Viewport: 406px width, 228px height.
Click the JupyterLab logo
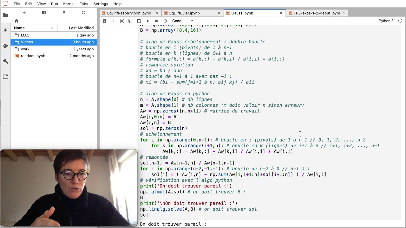point(5,4)
